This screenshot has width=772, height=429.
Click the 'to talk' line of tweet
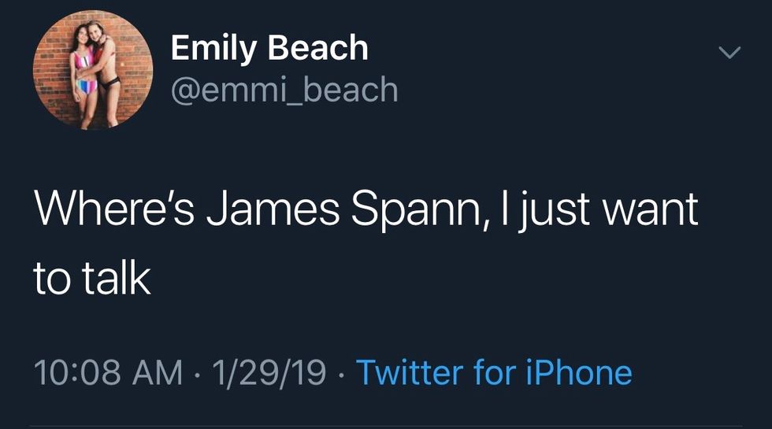92,279
